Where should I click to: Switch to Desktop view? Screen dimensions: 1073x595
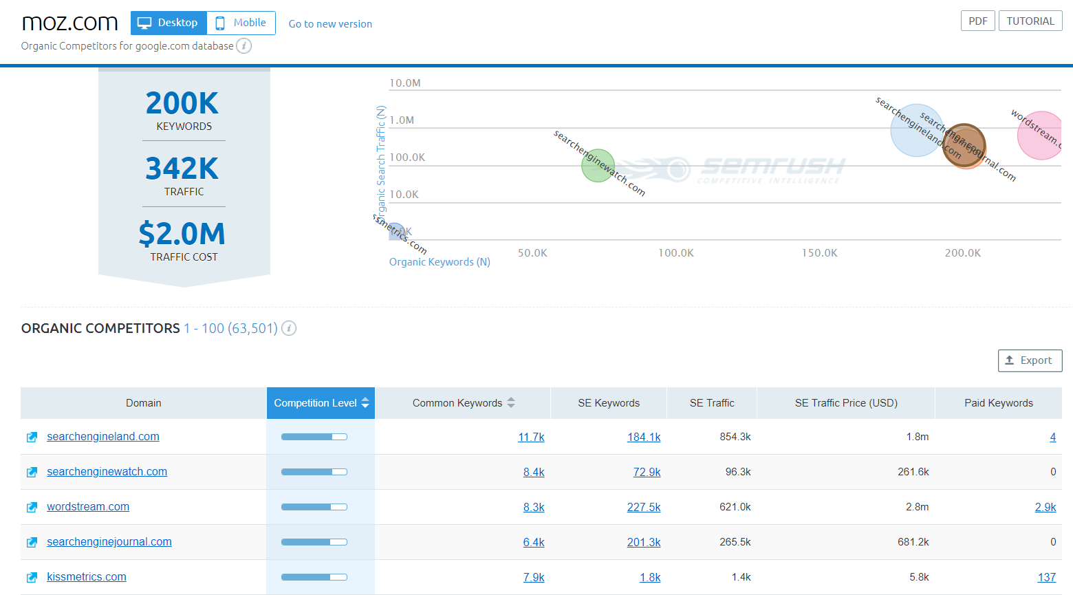pyautogui.click(x=169, y=23)
